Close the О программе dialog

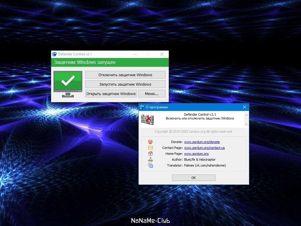pos(244,107)
